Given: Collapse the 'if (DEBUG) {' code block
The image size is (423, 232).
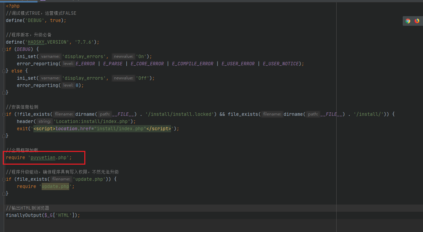Looking at the screenshot, I should pyautogui.click(x=3, y=49).
